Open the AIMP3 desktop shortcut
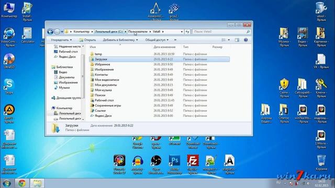Image resolution: width=335 pixels, height=188 pixels. point(9,114)
